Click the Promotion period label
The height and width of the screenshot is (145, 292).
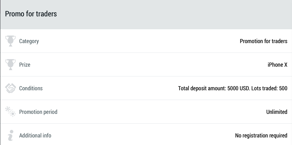tap(38, 112)
